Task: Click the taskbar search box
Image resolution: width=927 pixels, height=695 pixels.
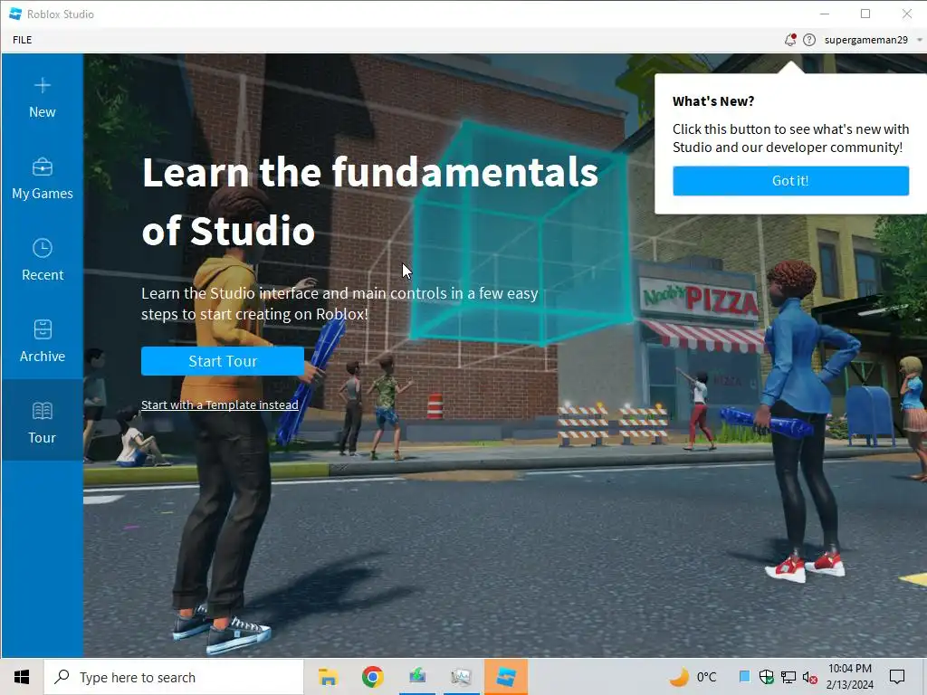Action: (x=174, y=677)
